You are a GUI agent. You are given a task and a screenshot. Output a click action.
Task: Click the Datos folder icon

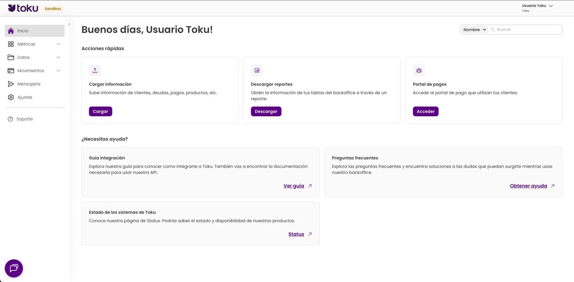11,57
